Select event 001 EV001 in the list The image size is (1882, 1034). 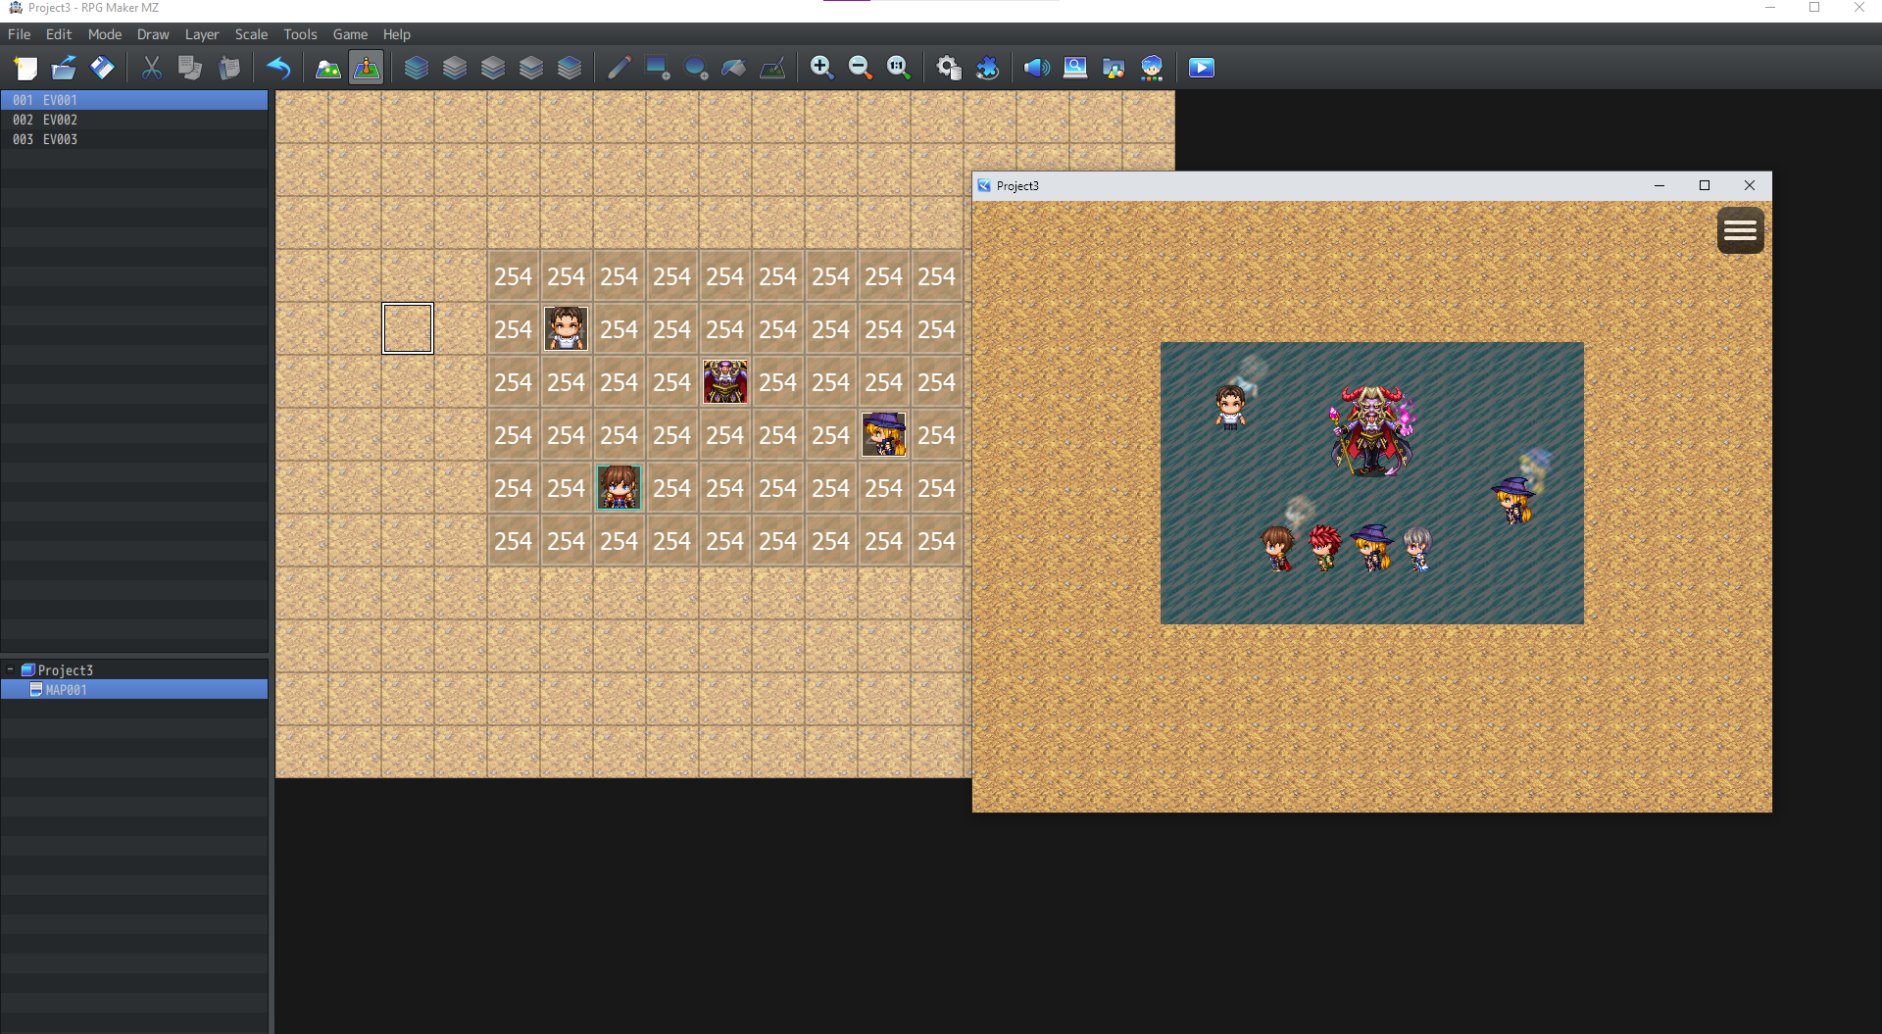click(x=134, y=100)
